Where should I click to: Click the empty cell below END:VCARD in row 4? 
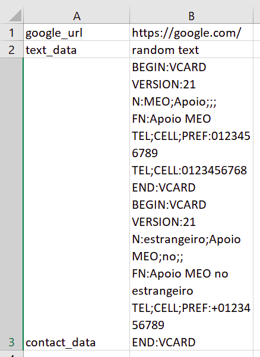click(191, 354)
